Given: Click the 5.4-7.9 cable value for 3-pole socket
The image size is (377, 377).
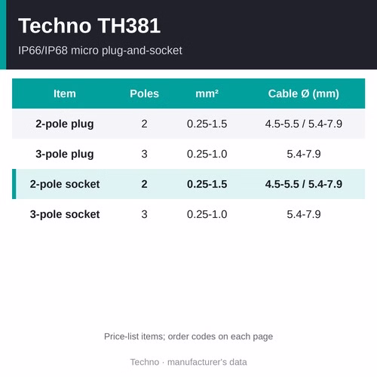Looking at the screenshot, I should [x=304, y=214].
